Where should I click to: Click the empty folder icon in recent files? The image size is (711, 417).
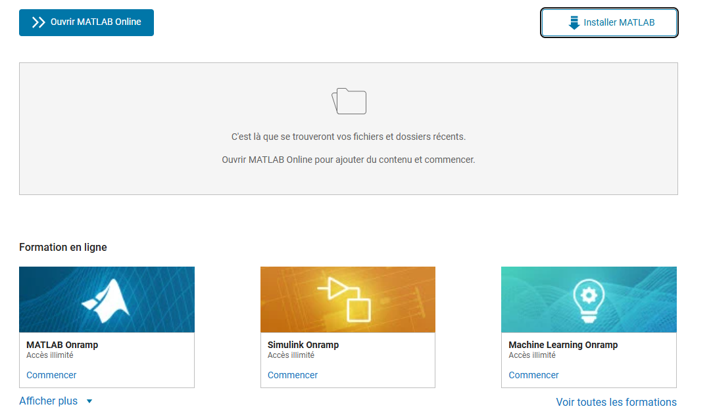click(349, 101)
